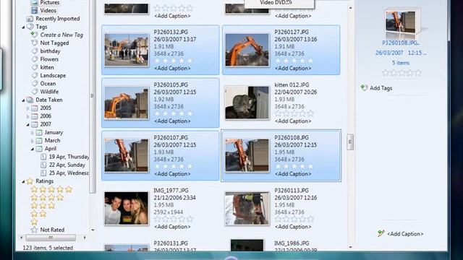Click Add Caption under kitten 012.JPG
Image resolution: width=463 pixels, height=260 pixels.
[293, 121]
